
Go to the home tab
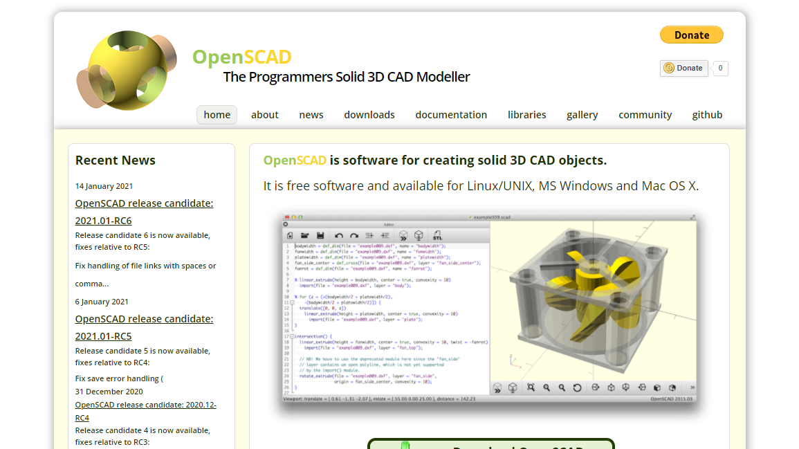tap(217, 115)
